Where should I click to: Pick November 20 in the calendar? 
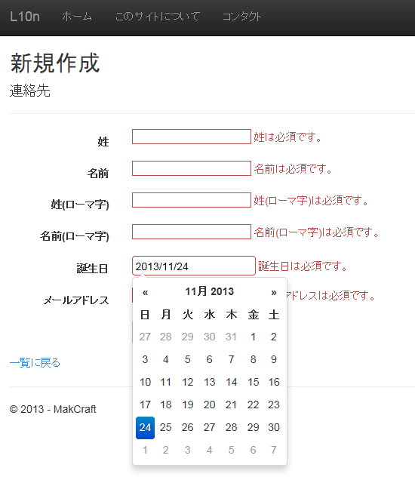[x=209, y=405]
